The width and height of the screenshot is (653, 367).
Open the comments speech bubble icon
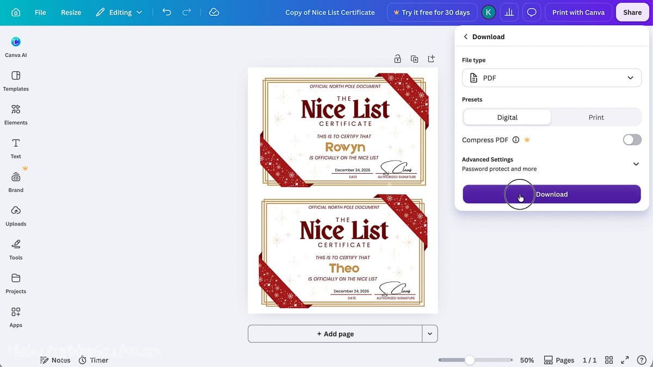532,12
